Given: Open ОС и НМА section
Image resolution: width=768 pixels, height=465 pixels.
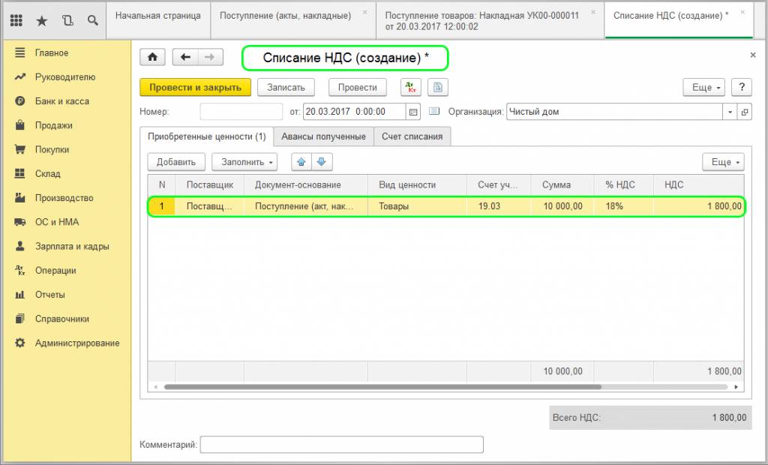Looking at the screenshot, I should pos(57,222).
